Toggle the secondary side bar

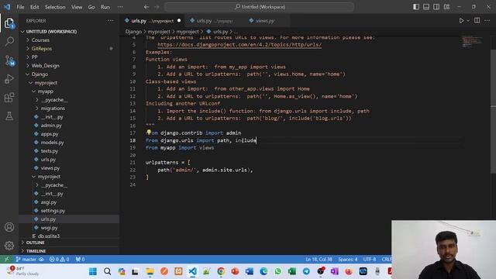pos(436,7)
